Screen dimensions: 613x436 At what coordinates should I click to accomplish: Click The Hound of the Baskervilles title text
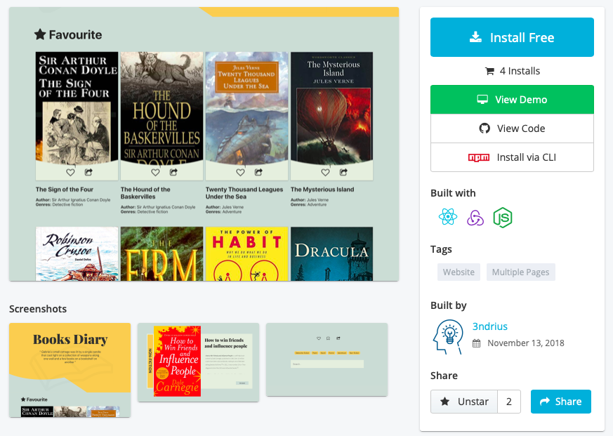coord(145,193)
